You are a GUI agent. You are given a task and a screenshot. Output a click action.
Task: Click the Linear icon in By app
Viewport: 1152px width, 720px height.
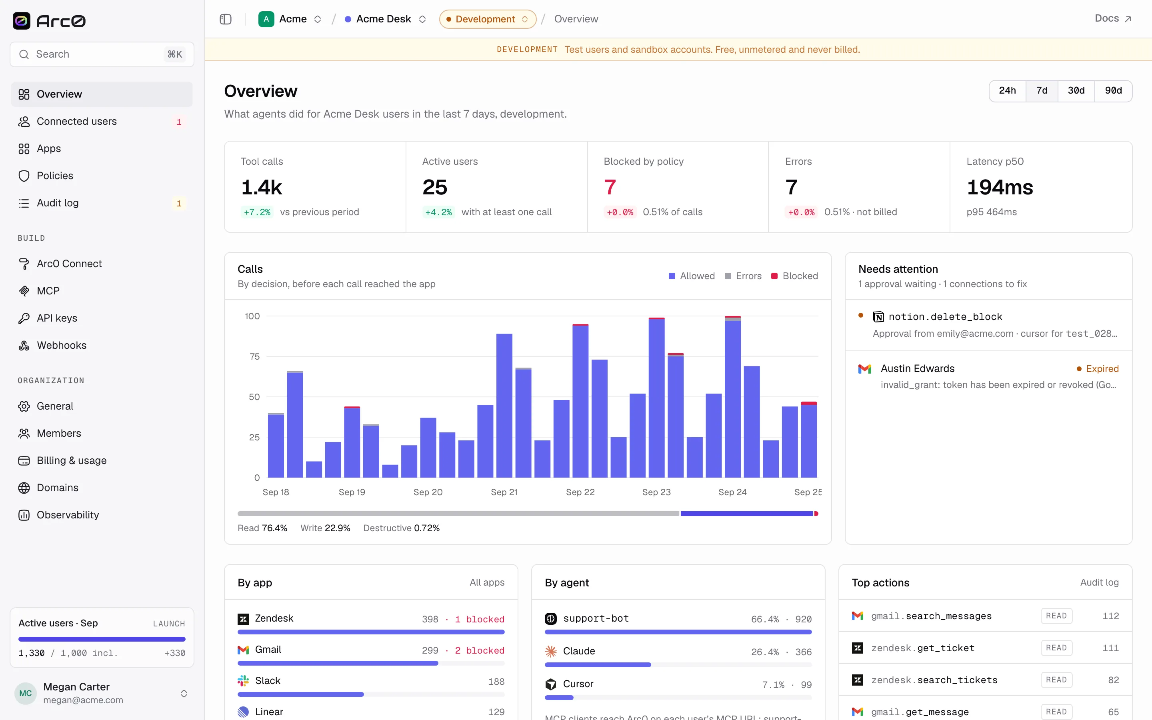click(243, 712)
